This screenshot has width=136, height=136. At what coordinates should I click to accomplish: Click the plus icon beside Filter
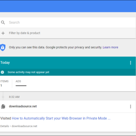coord(3,33)
